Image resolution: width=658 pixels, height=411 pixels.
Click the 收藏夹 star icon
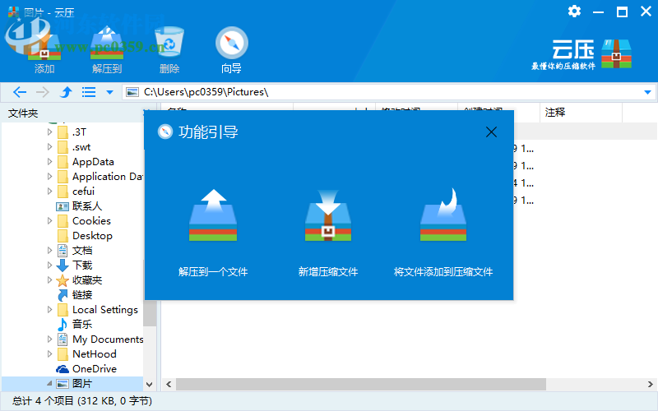point(63,280)
